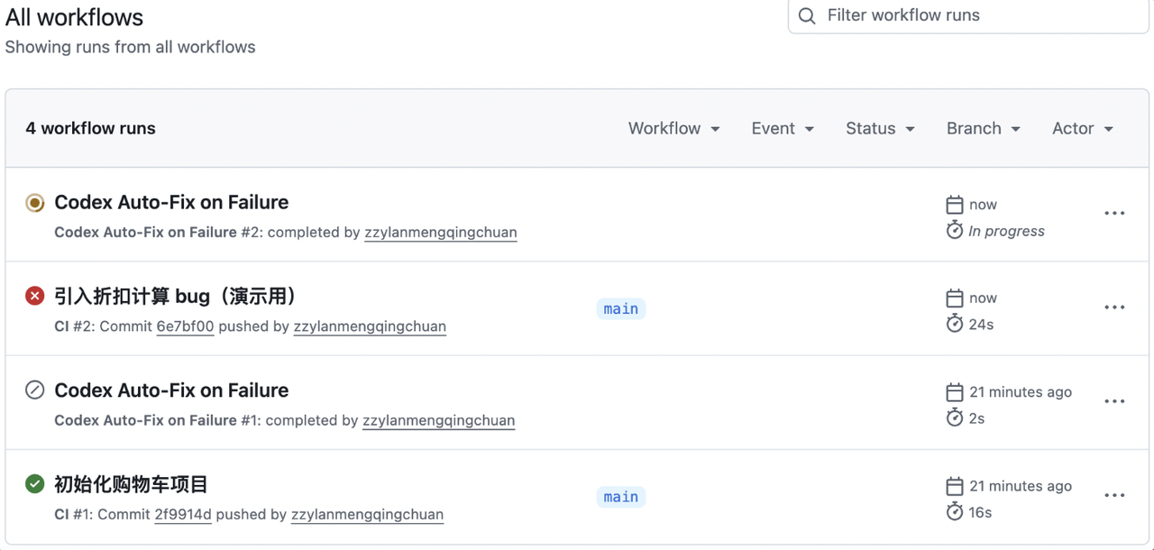Expand the Event filter dropdown
The image size is (1154, 550).
(x=783, y=128)
